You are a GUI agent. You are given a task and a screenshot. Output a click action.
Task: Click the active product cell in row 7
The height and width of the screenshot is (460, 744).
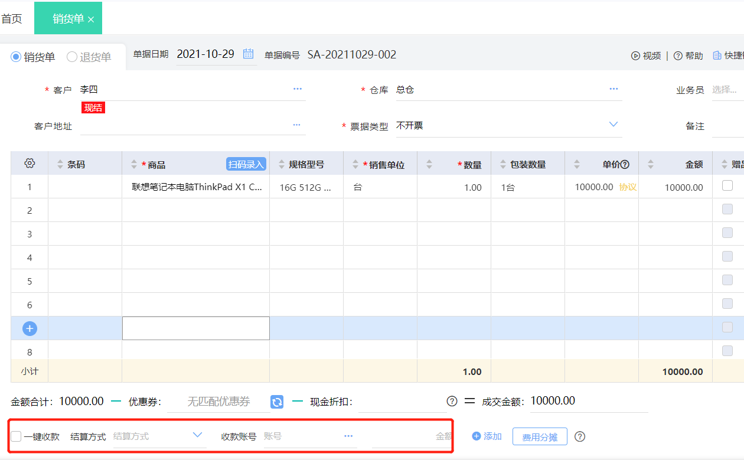tap(196, 328)
